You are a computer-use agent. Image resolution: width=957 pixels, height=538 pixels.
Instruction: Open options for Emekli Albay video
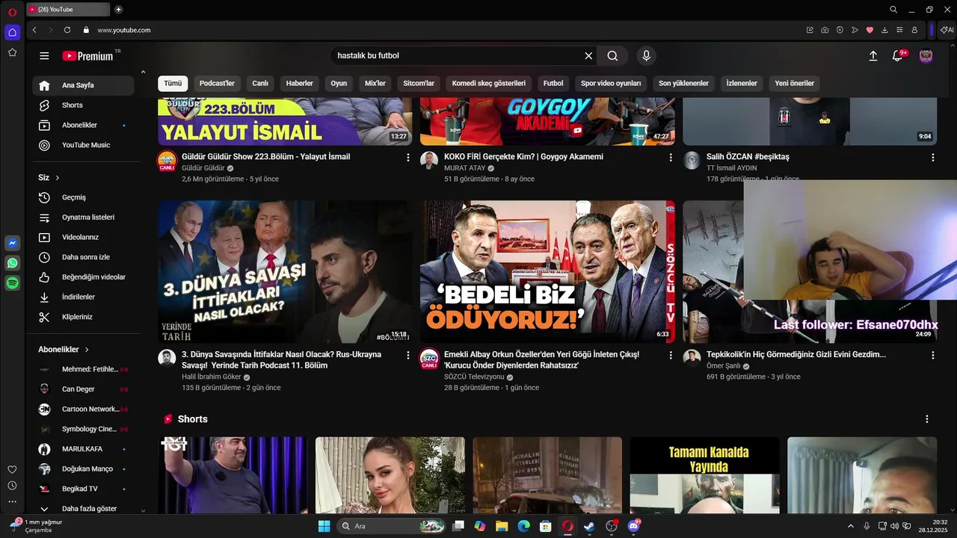pyautogui.click(x=671, y=355)
